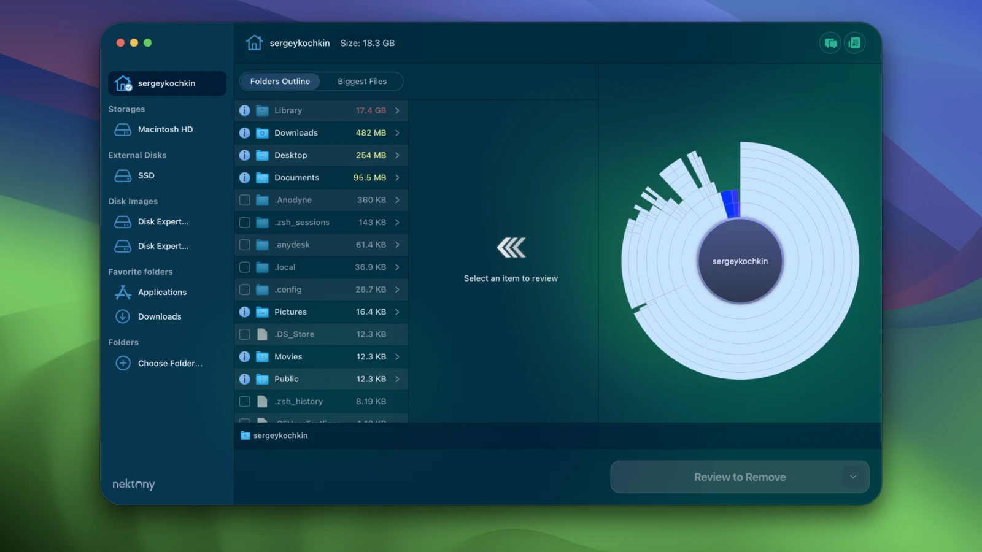Screen dimensions: 982x552
Task: Open the list report icon in top-right
Action: [x=854, y=43]
